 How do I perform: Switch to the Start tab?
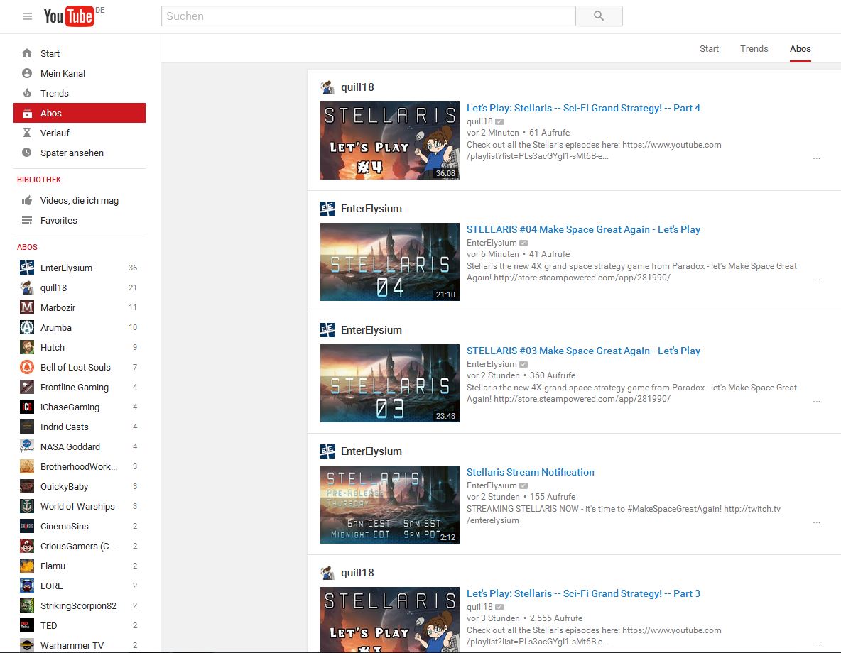[x=709, y=49]
